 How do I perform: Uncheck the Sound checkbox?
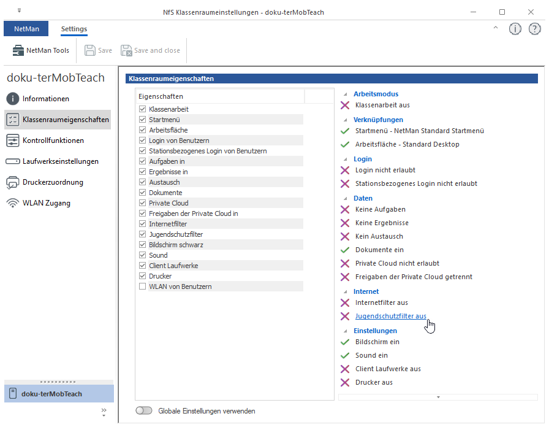(x=143, y=255)
